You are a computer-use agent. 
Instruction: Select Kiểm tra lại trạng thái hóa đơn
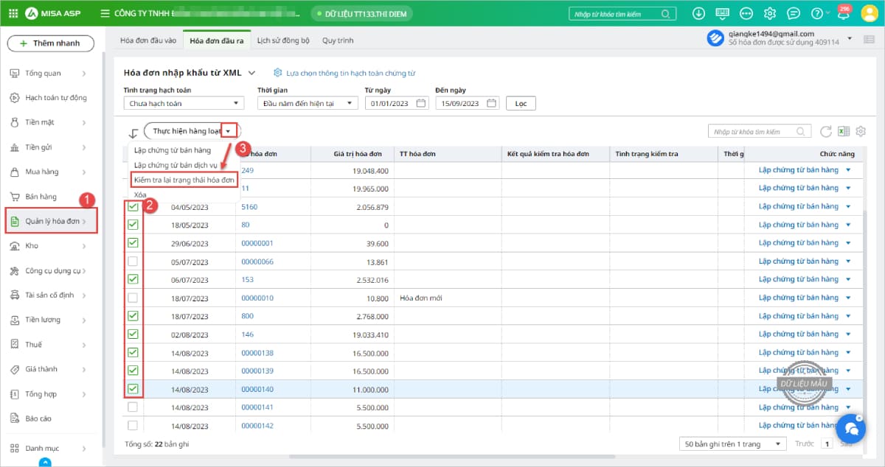tap(184, 180)
